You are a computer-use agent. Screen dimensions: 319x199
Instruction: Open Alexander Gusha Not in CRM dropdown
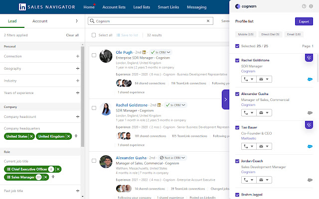tap(172, 158)
